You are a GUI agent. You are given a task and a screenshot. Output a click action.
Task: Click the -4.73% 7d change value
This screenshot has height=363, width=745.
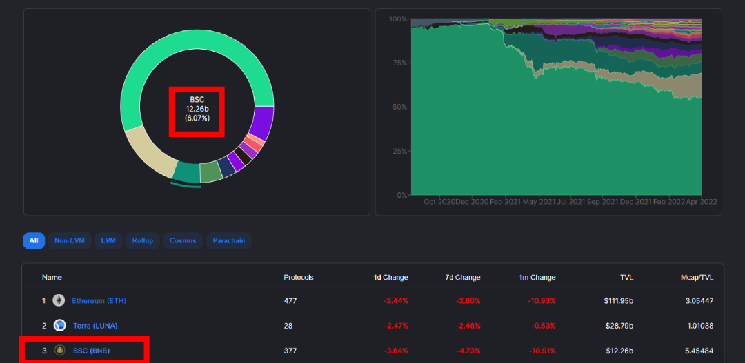tap(468, 351)
